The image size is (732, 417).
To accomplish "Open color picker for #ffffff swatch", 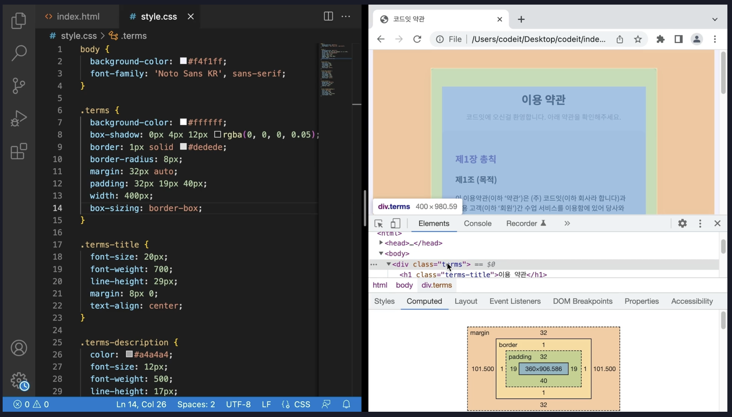I will 183,122.
